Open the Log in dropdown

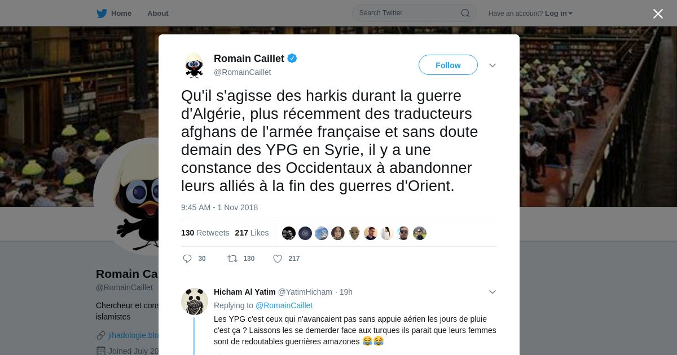click(559, 14)
